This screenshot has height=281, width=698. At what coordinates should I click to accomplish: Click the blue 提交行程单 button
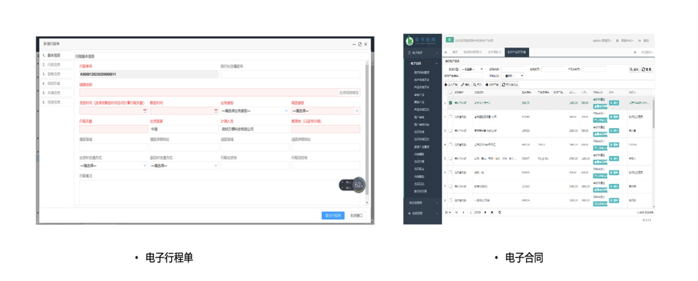pos(333,215)
